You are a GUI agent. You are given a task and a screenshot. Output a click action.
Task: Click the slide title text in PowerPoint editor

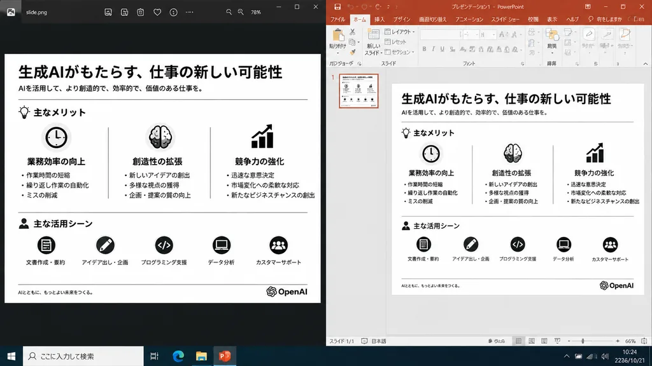(x=506, y=98)
